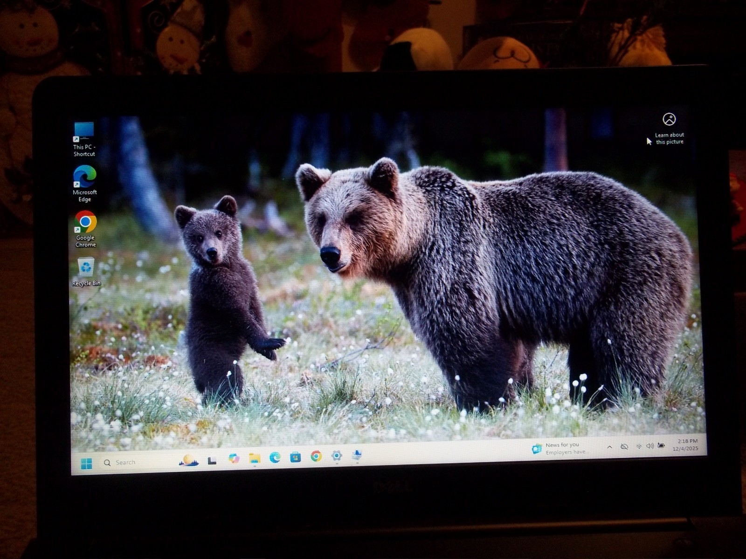Click the last pinned taskbar app icon
Screen dimensions: 746x559
click(x=357, y=455)
